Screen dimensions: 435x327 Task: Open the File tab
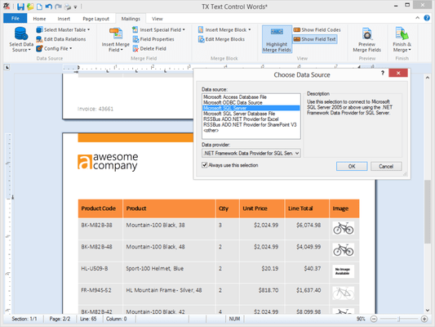point(16,18)
